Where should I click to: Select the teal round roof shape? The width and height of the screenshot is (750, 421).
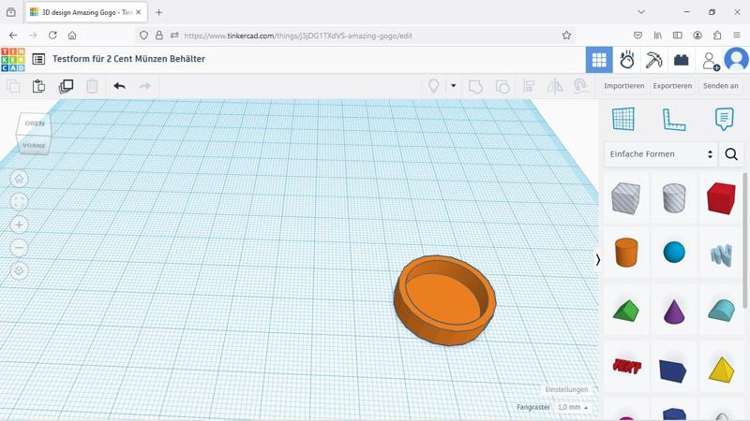(721, 311)
